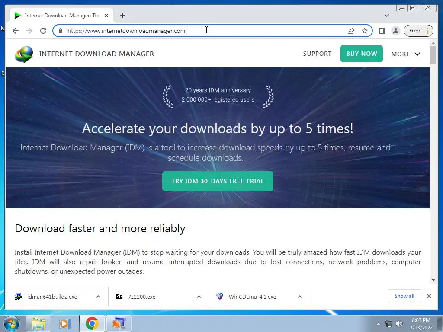This screenshot has width=443, height=332.
Task: Open a new tab with plus button
Action: point(122,16)
